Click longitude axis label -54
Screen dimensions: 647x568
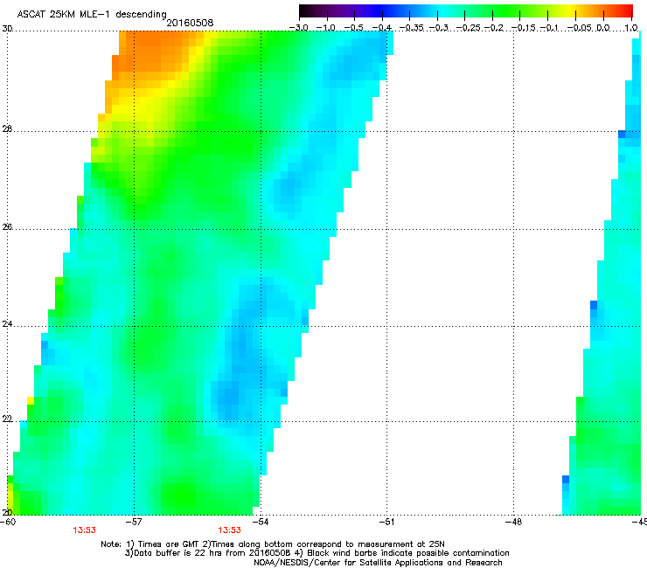(x=261, y=522)
